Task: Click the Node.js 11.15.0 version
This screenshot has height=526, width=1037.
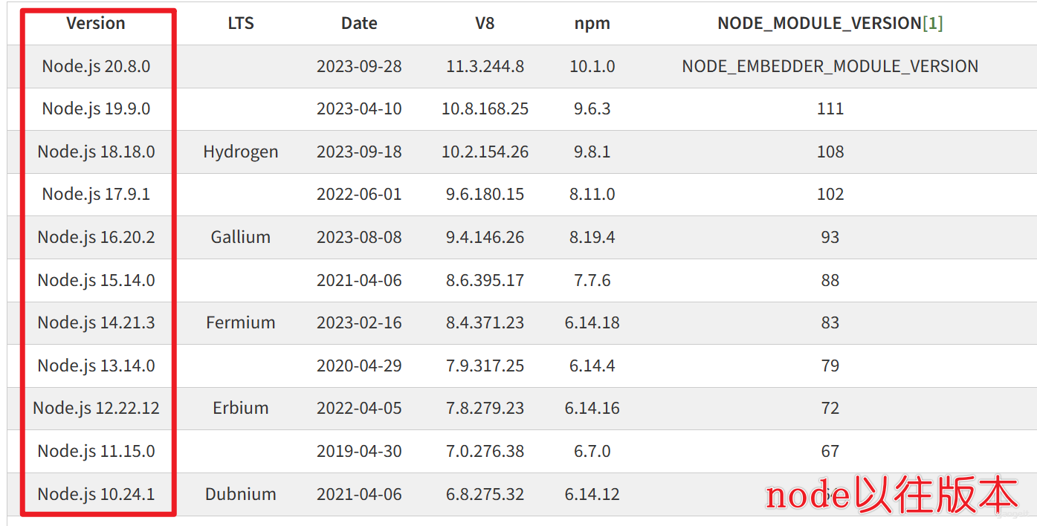Action: 96,451
